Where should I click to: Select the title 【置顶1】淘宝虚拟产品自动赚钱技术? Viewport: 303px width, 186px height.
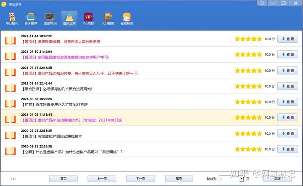pyautogui.click(x=52, y=136)
